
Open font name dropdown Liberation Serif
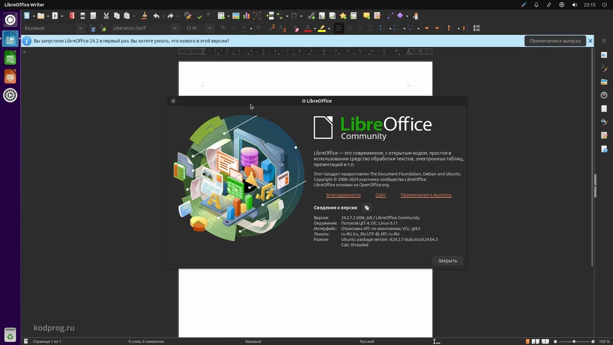(x=175, y=28)
